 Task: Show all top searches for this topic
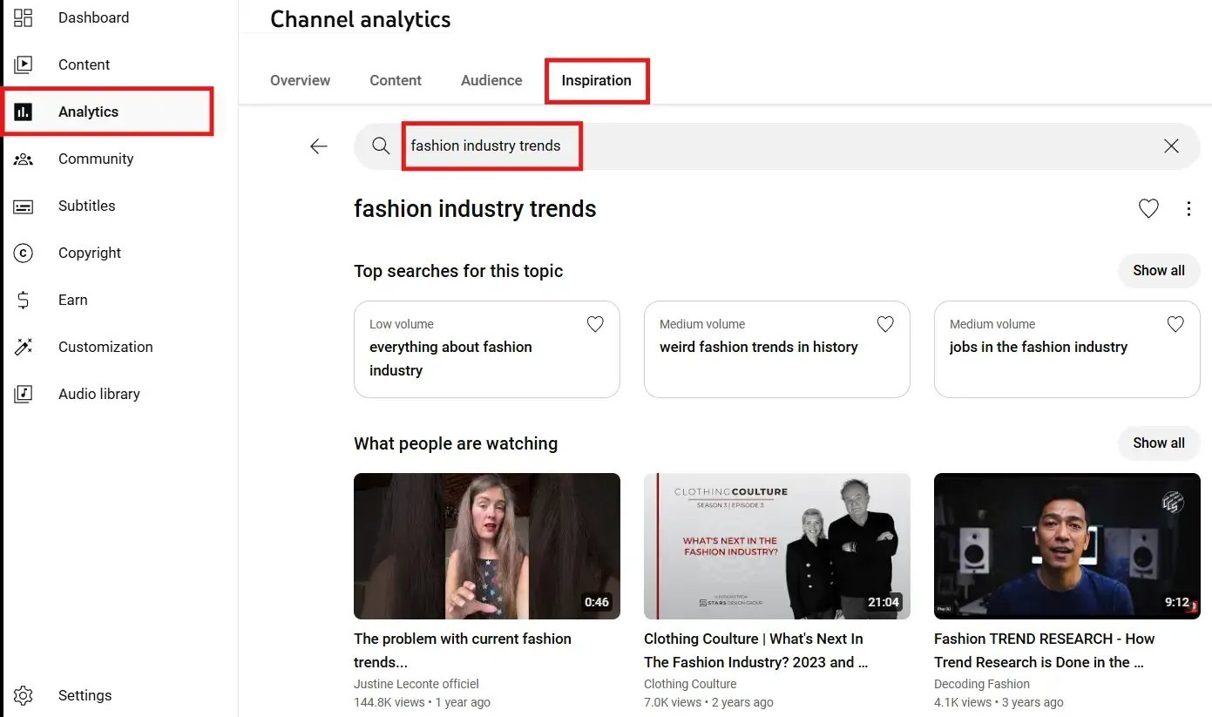(1158, 271)
